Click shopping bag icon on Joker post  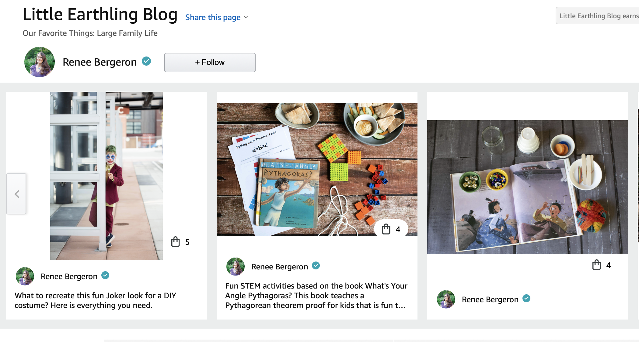pos(176,242)
